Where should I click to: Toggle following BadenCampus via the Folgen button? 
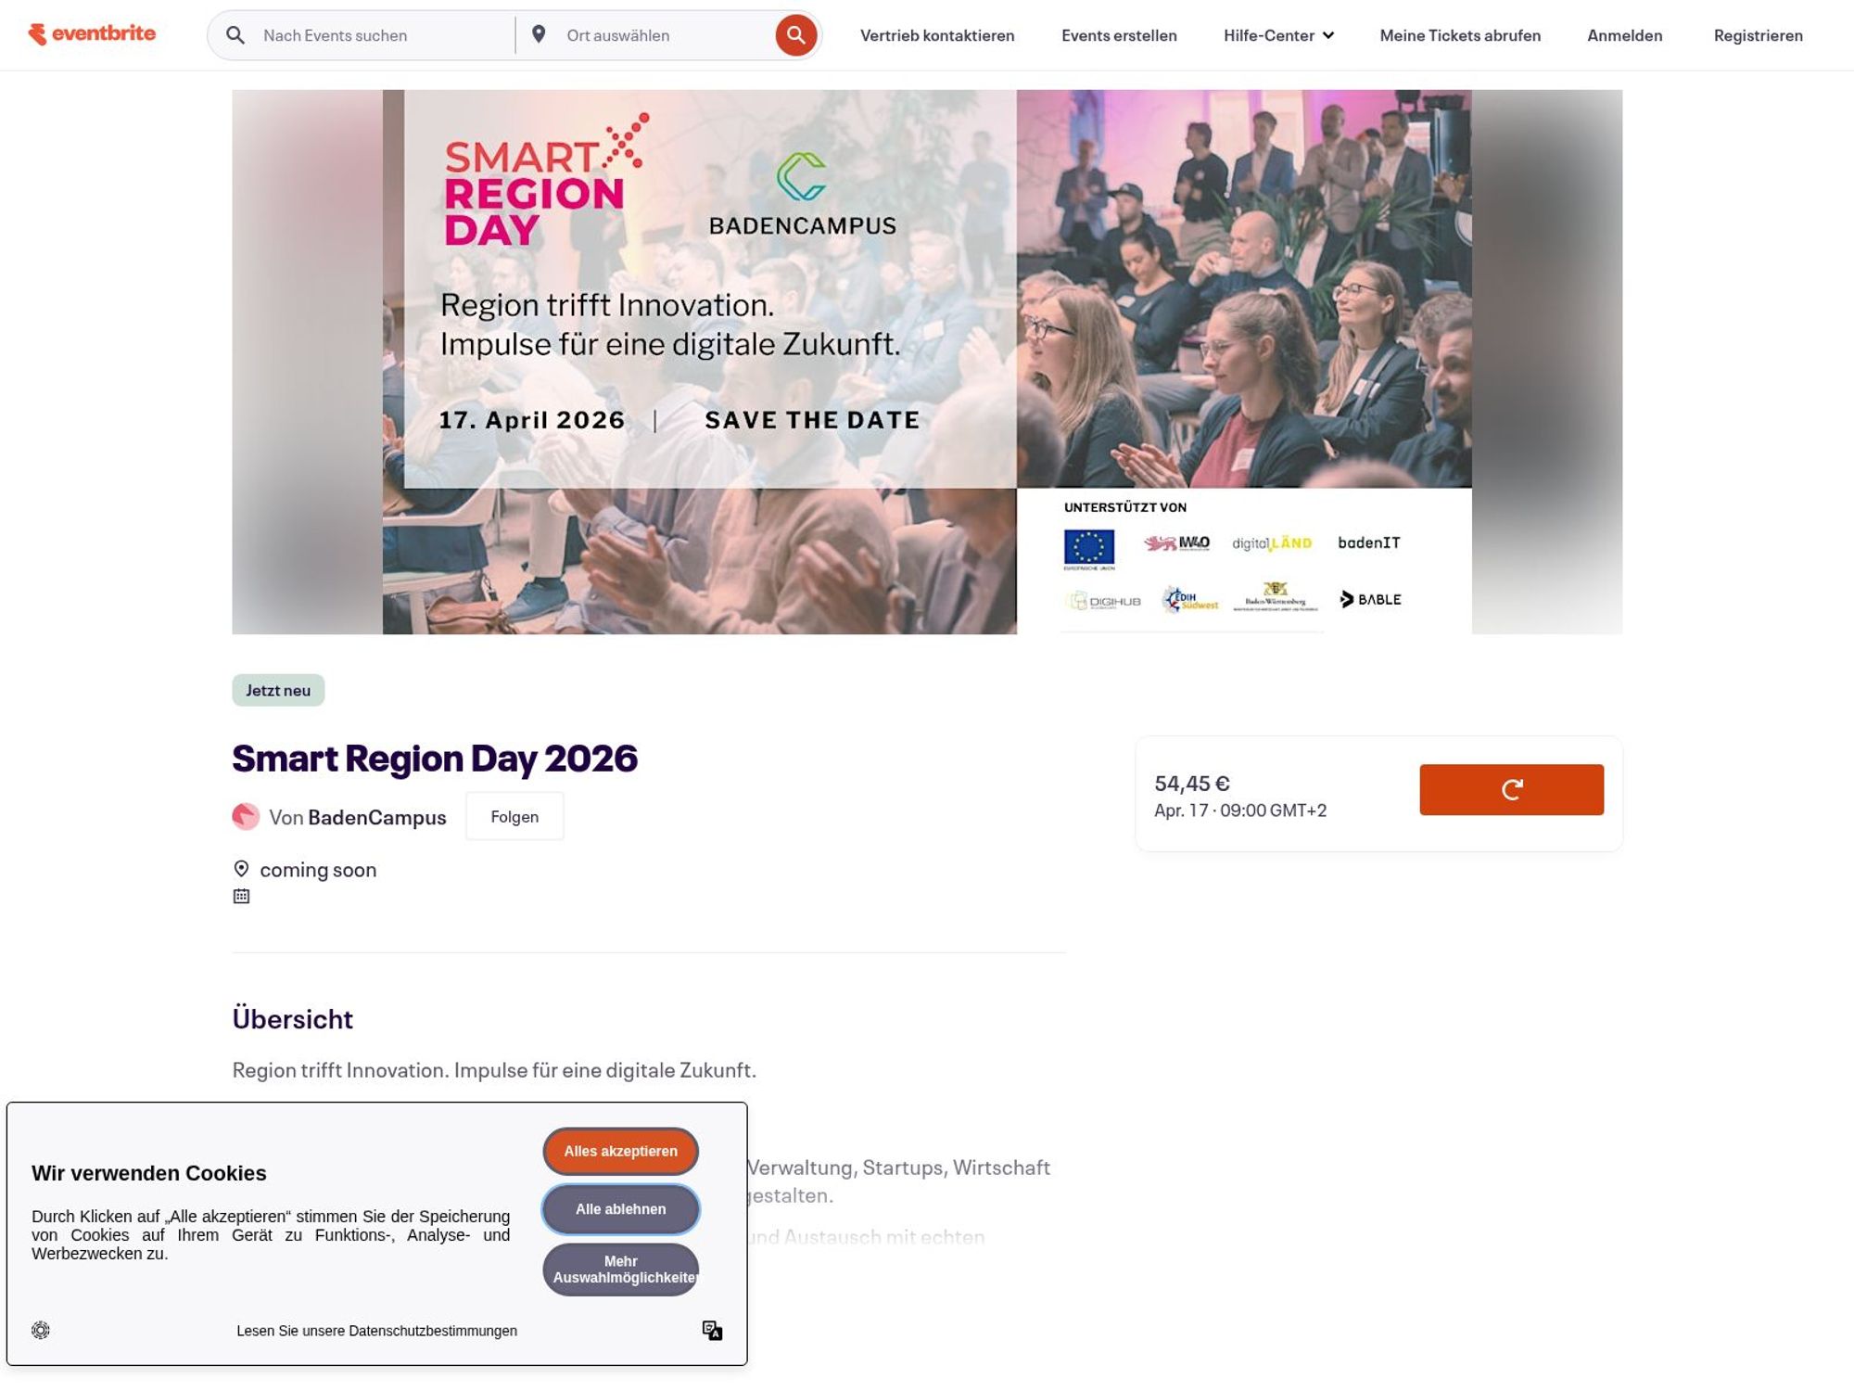[514, 816]
